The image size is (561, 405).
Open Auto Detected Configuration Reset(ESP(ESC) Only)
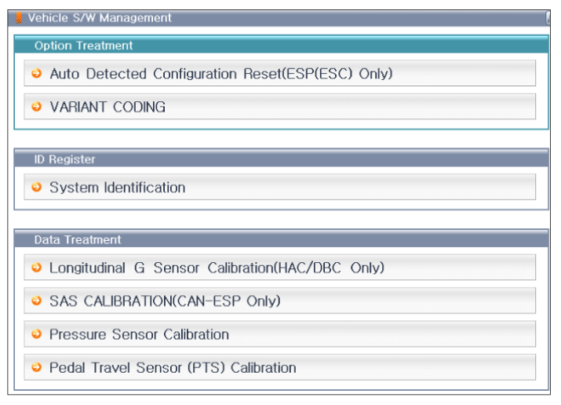[280, 73]
